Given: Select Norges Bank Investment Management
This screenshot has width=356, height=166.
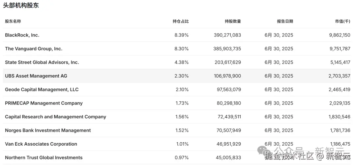Looking at the screenshot, I should [48, 130].
